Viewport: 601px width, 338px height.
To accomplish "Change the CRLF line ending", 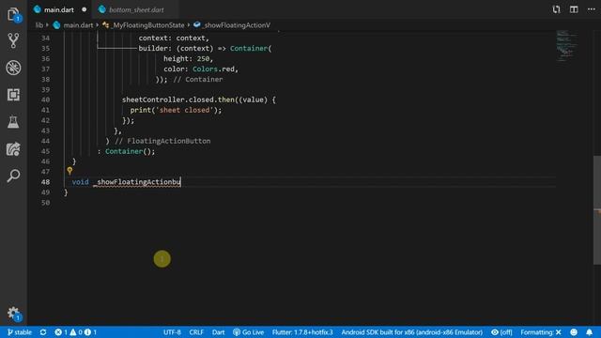I will tap(196, 332).
